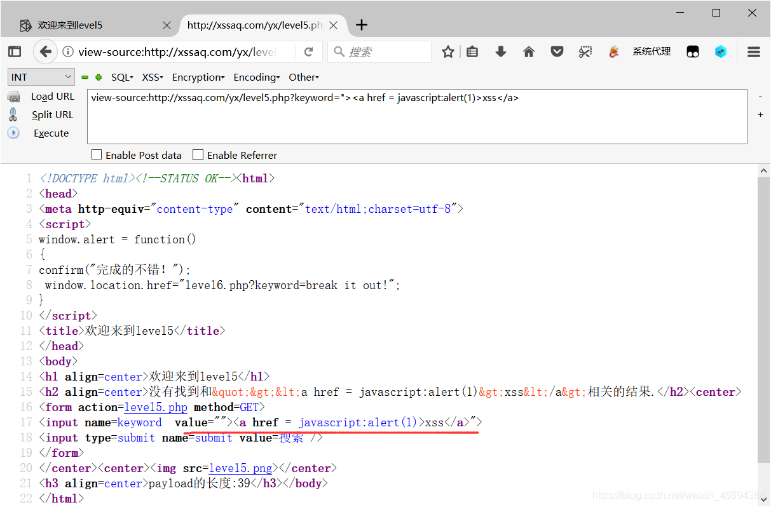Click the sidebar toggle icon

[15, 52]
